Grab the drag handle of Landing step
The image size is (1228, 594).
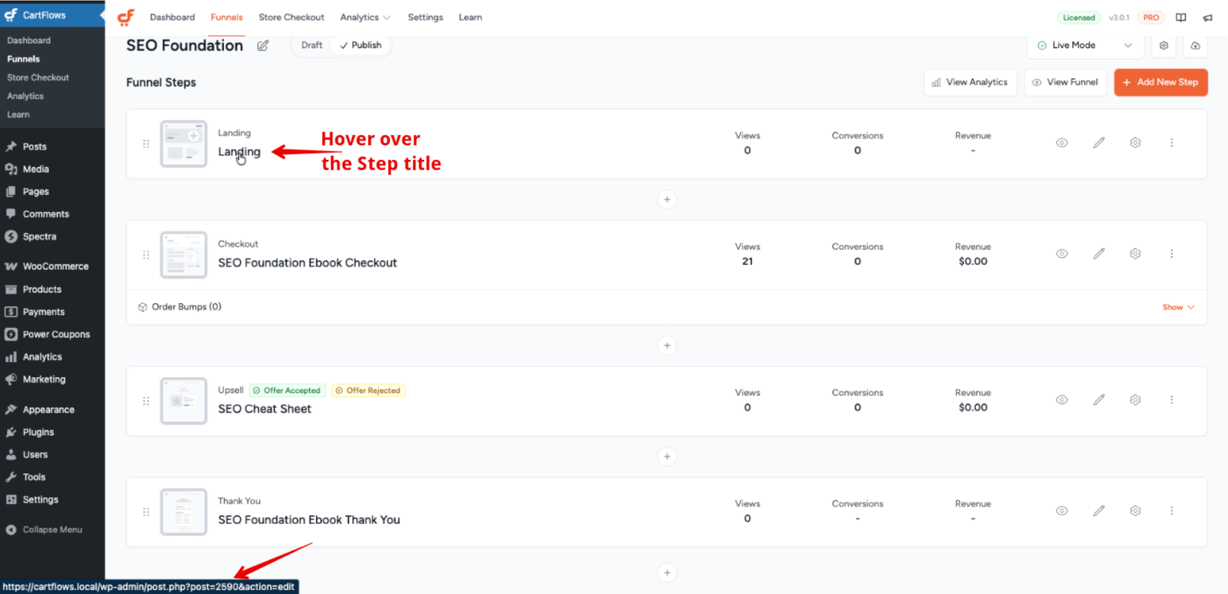pyautogui.click(x=146, y=144)
